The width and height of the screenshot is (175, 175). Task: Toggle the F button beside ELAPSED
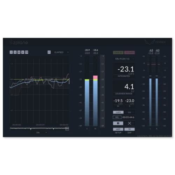(49, 52)
